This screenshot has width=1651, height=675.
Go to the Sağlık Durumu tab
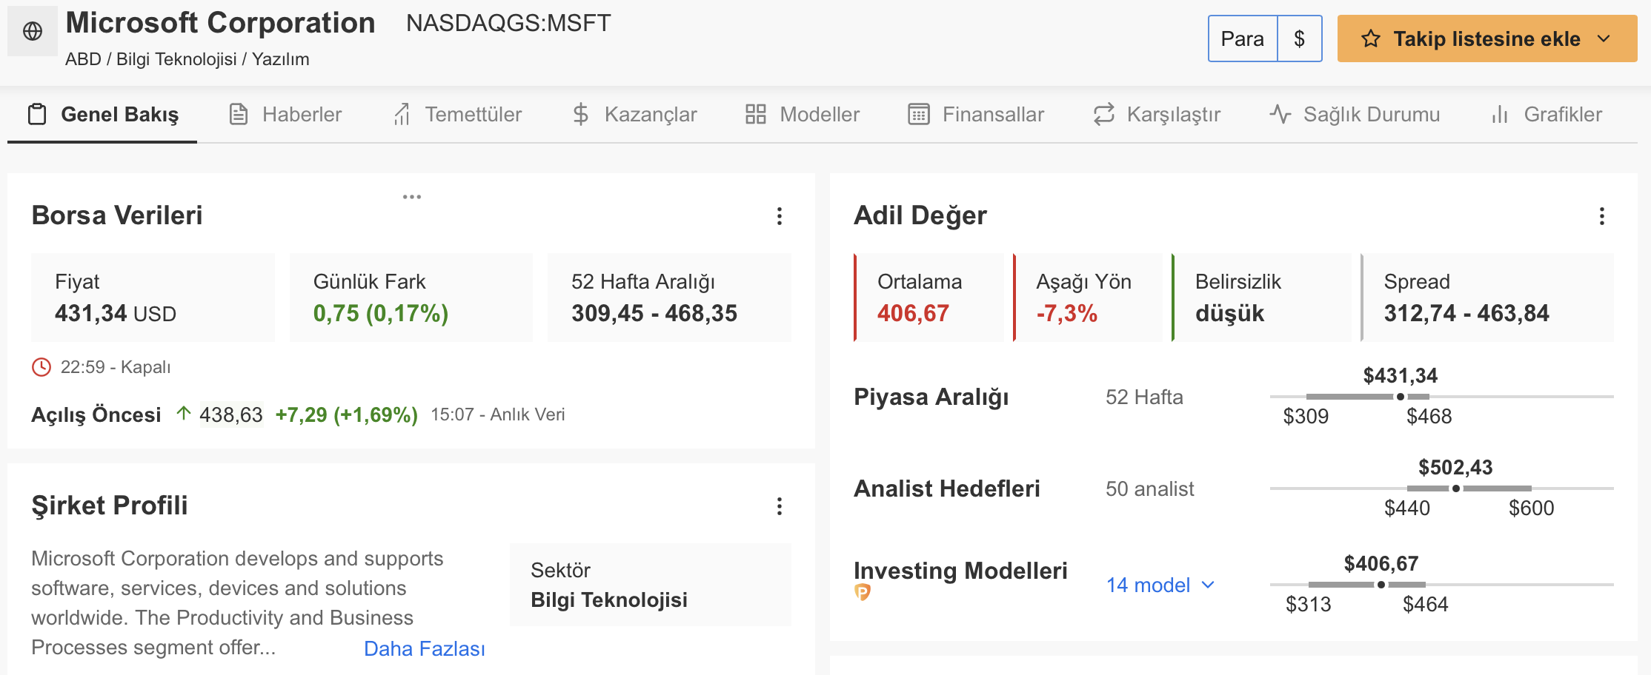click(x=1355, y=114)
